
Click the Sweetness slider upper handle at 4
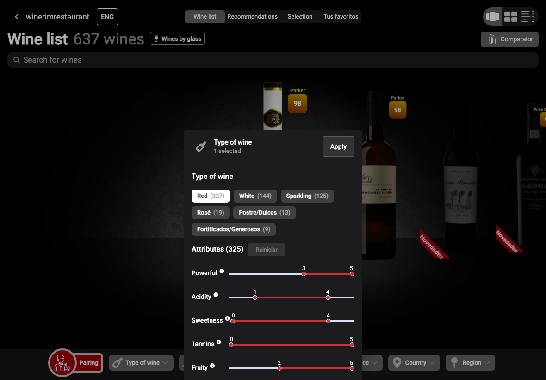(329, 321)
